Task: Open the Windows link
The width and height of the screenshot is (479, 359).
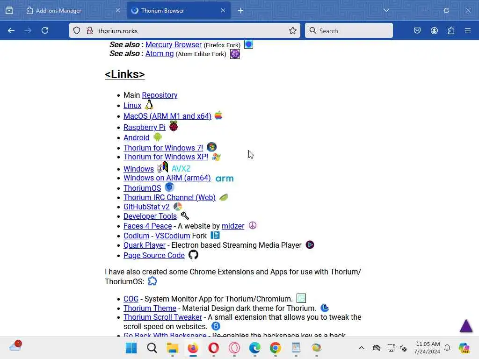Action: pos(138,169)
